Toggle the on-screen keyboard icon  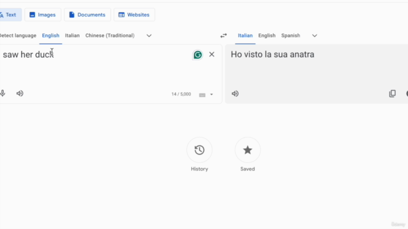click(x=202, y=95)
